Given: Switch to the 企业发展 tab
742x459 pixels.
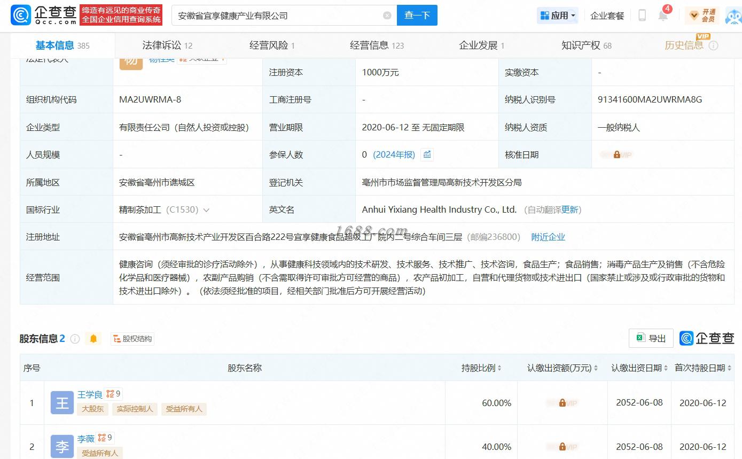Looking at the screenshot, I should (481, 45).
